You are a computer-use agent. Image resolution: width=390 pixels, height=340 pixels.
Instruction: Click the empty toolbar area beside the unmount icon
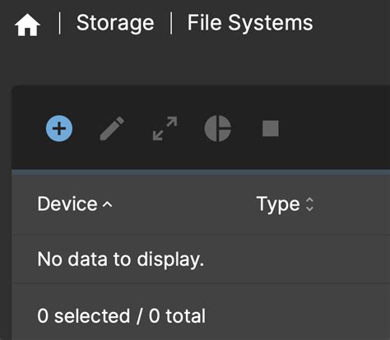[335, 128]
